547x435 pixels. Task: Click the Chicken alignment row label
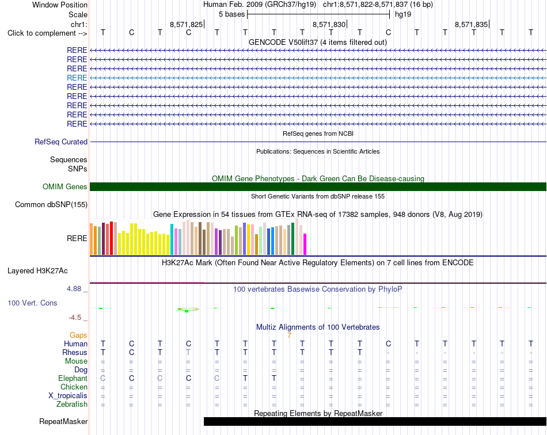pos(74,387)
